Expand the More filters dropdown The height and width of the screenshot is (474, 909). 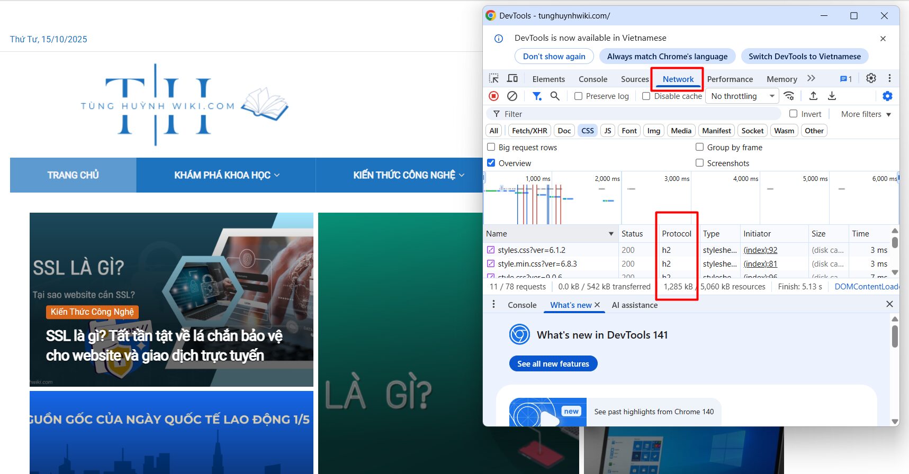tap(866, 114)
